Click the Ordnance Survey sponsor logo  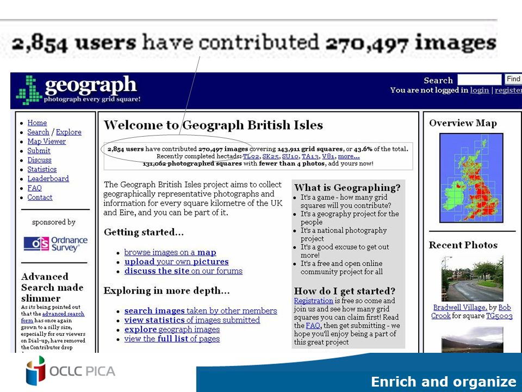coord(55,244)
